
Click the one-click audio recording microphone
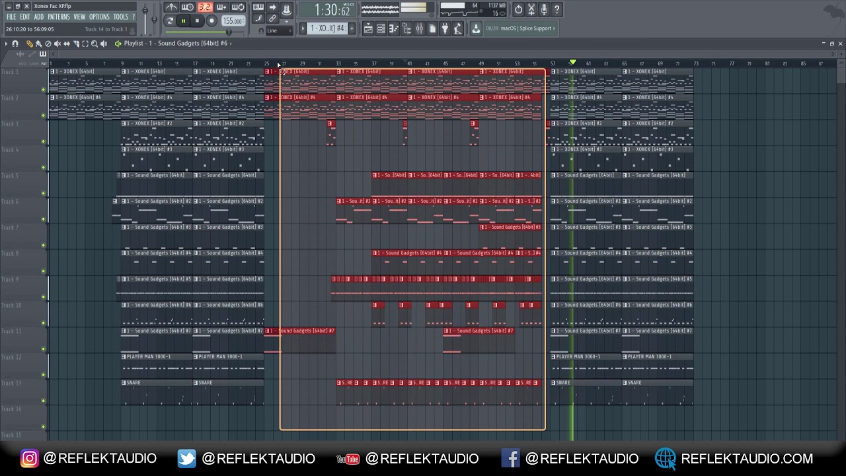pos(545,9)
